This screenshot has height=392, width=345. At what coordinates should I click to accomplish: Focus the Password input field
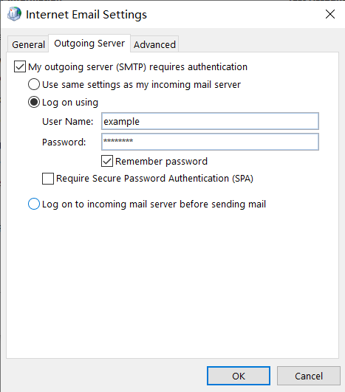click(x=210, y=142)
